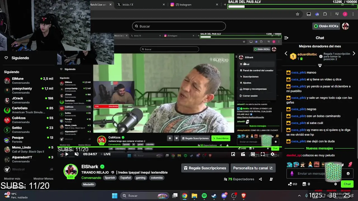Collapse top donors panel chevron

320,66
